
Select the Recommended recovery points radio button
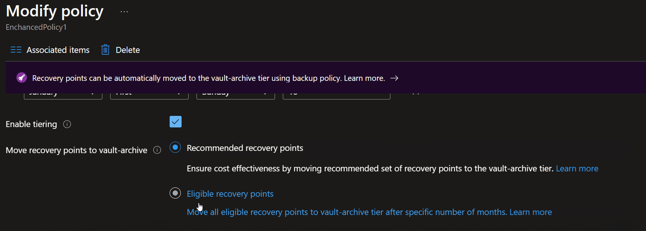coord(175,147)
